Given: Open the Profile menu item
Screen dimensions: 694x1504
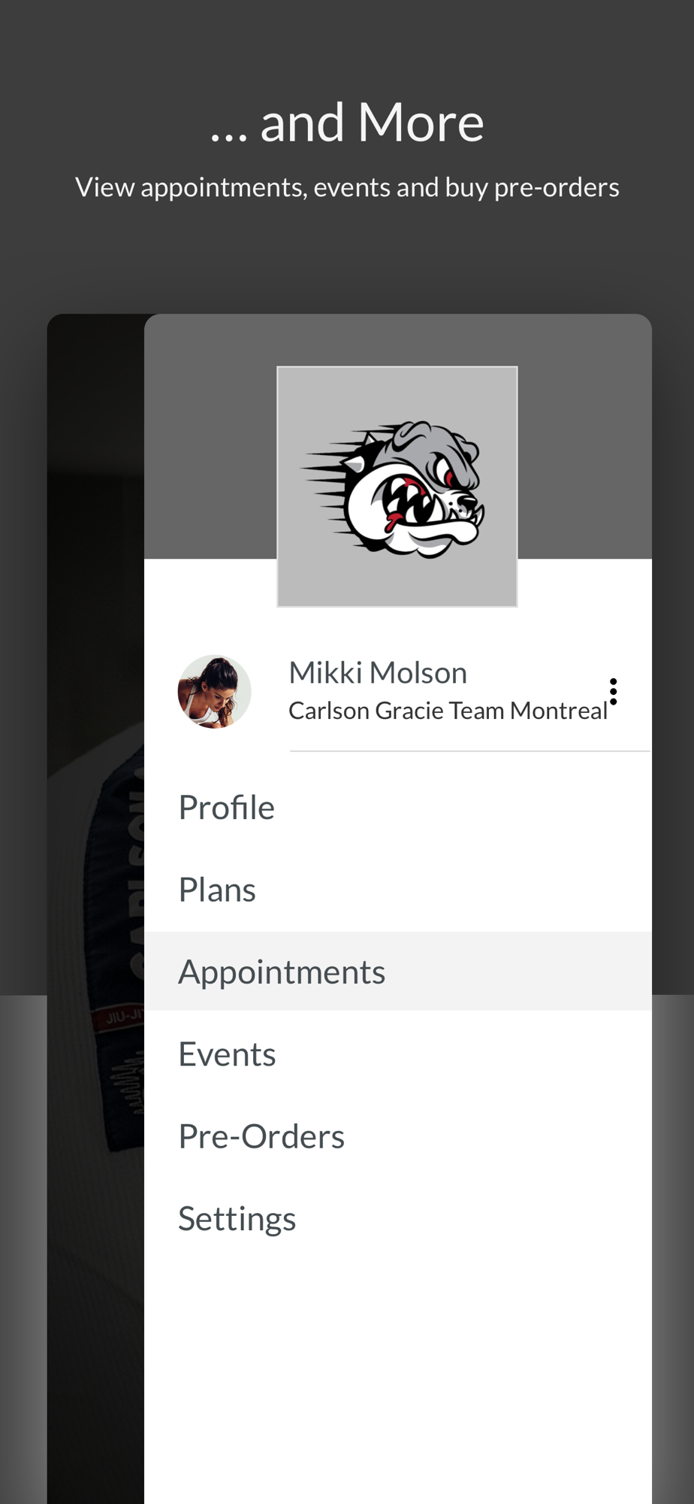Looking at the screenshot, I should (397, 808).
